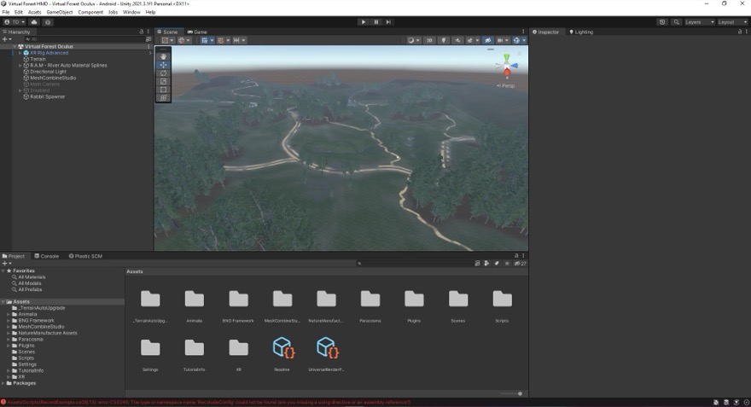This screenshot has width=751, height=407.
Task: Open the cloud services button
Action: point(34,22)
